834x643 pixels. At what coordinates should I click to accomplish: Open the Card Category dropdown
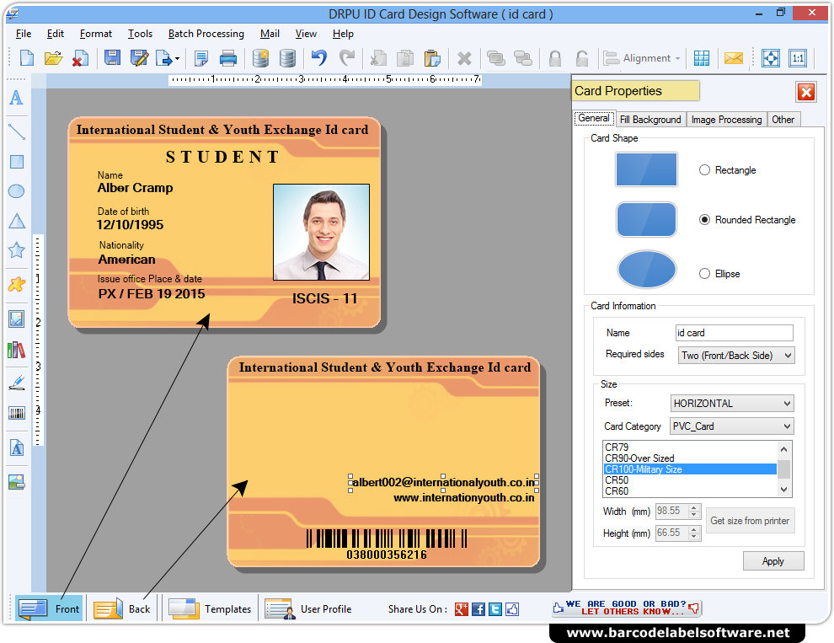(x=730, y=426)
